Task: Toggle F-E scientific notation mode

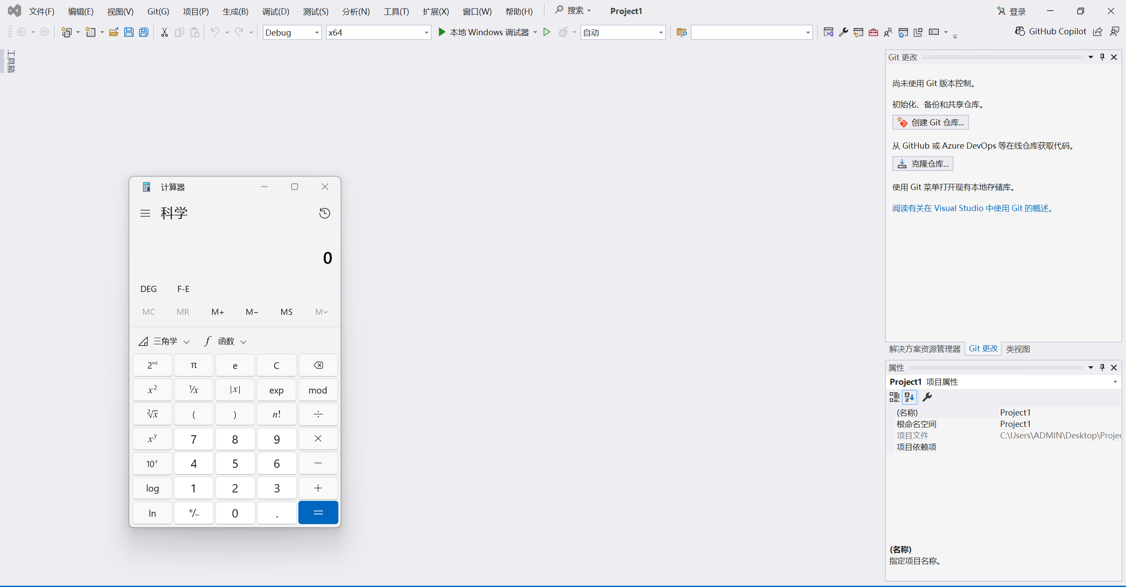Action: 183,289
